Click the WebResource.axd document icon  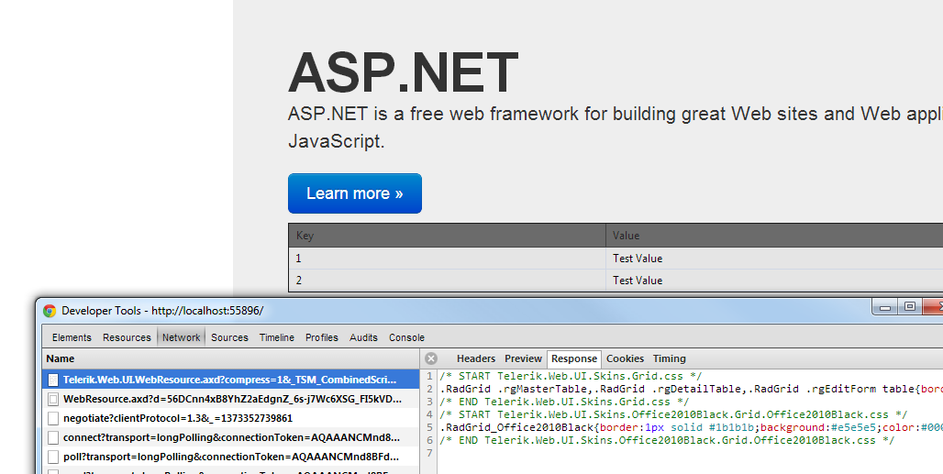coord(53,399)
